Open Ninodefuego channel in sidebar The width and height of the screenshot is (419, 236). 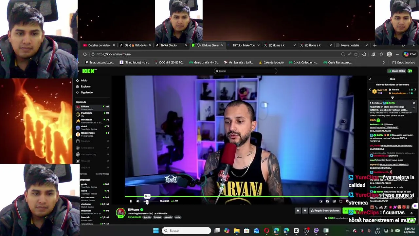92,134
